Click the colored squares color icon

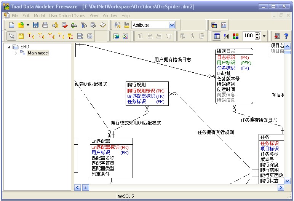pos(235,36)
